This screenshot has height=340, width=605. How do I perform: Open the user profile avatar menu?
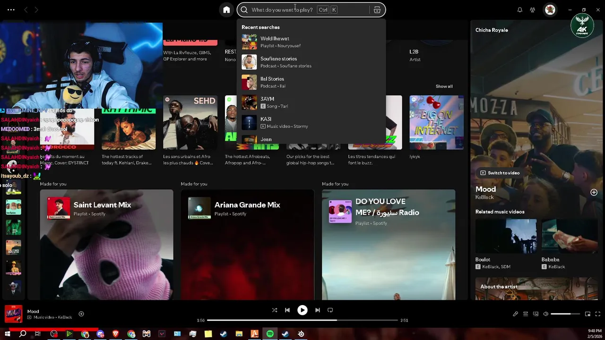tap(550, 9)
